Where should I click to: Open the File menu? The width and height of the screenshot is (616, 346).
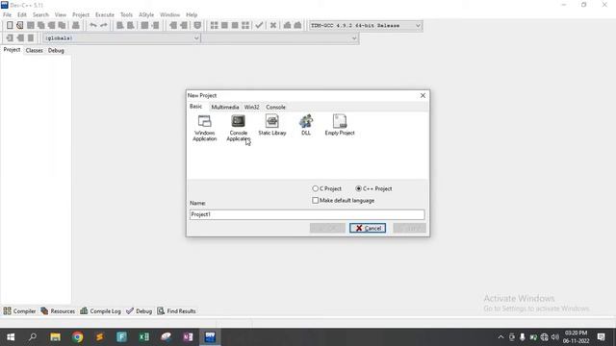7,14
